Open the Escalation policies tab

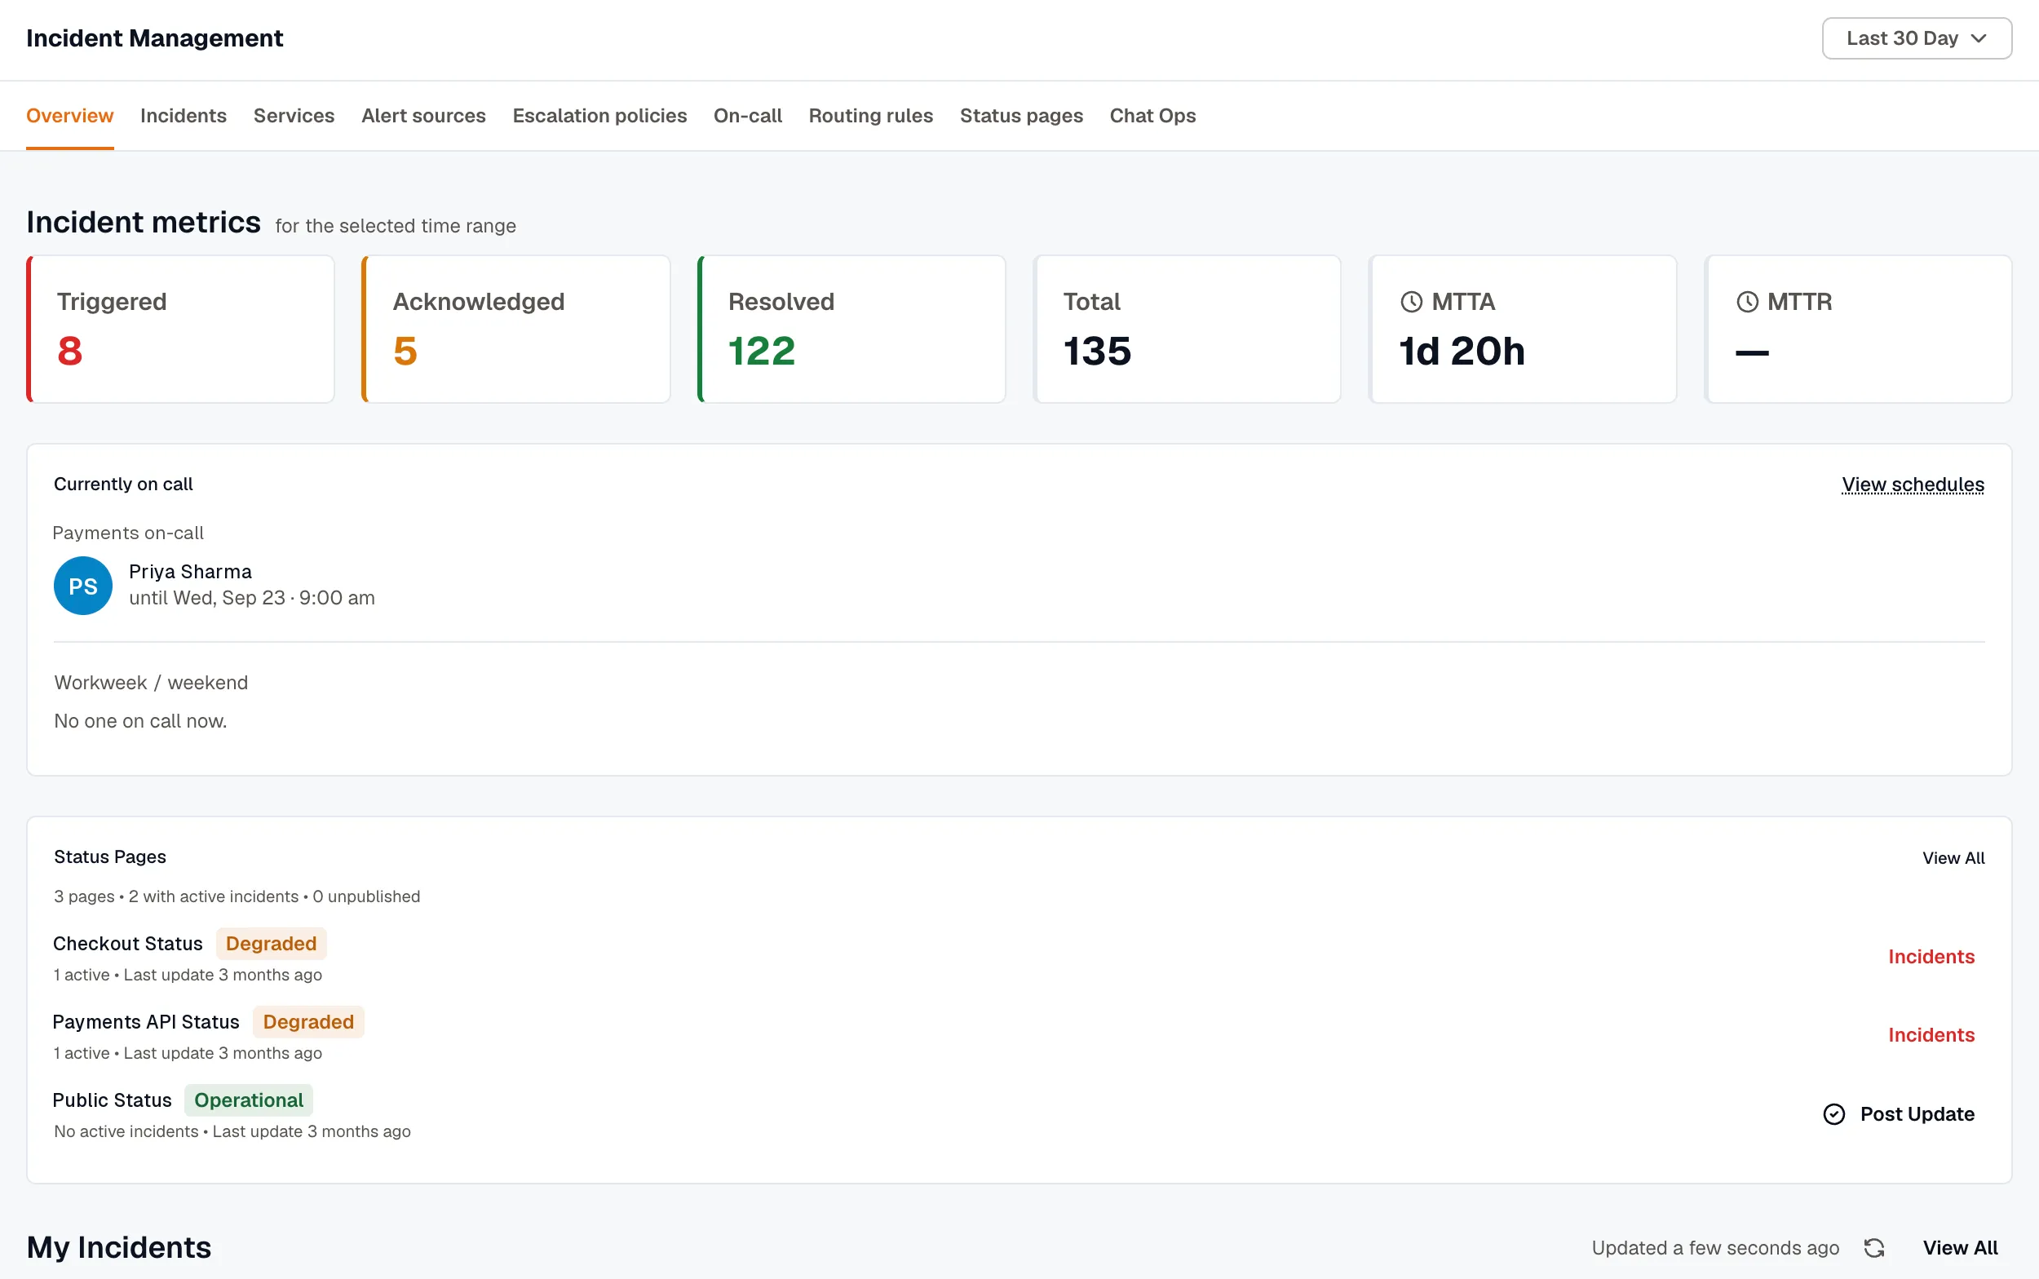(x=599, y=116)
